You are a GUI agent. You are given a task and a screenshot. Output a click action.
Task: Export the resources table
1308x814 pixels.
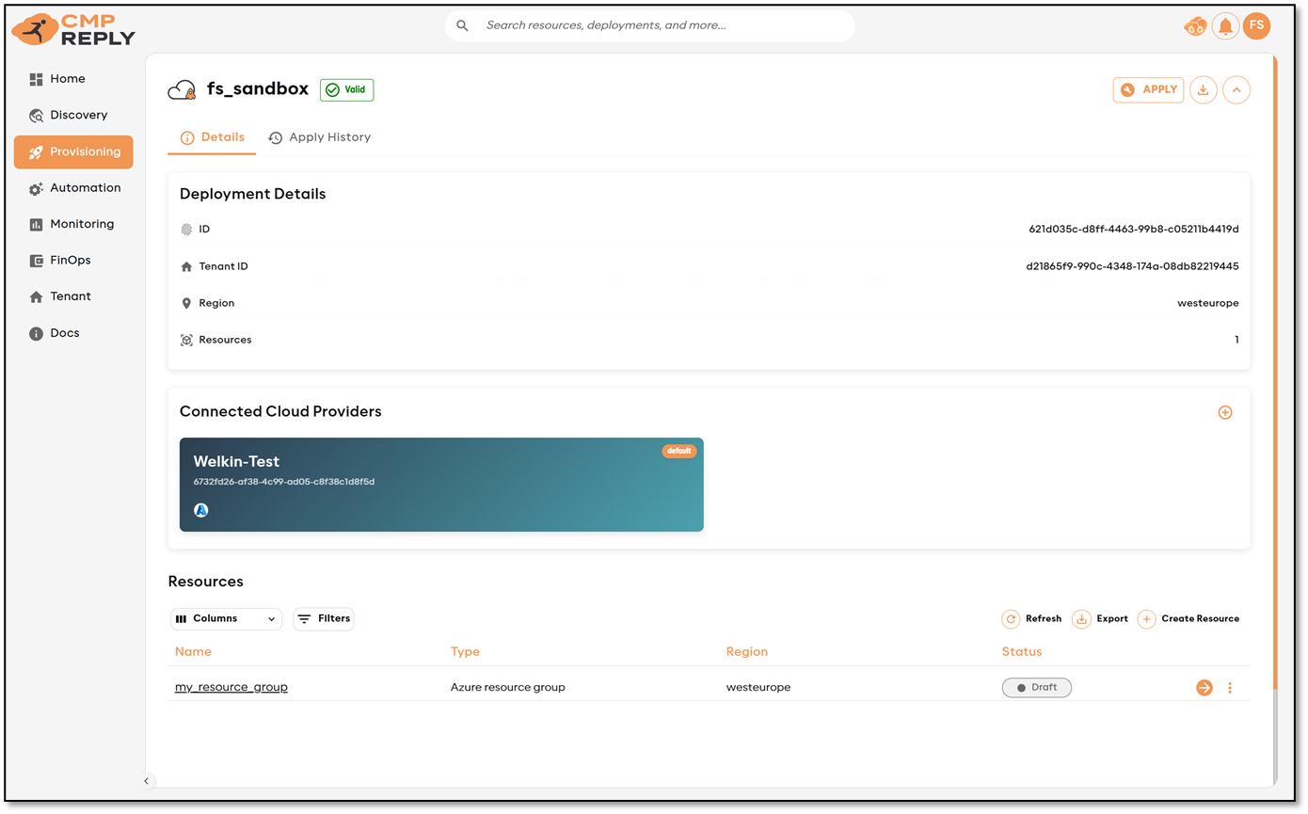click(1100, 618)
